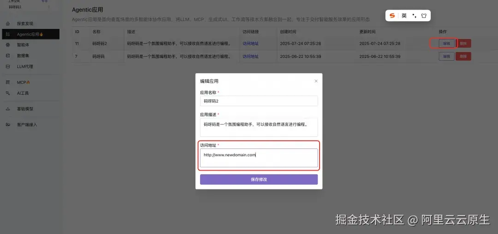The image size is (498, 234).
Task: Click the 名称 column header
Action: coord(96,32)
